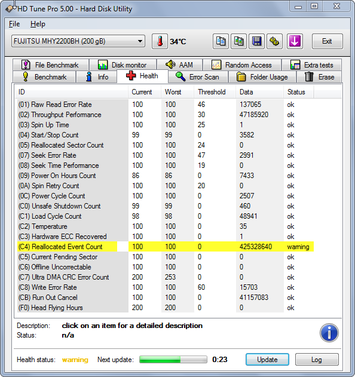Select the (C2) Temperature row
The image size is (355, 377).
pyautogui.click(x=166, y=226)
